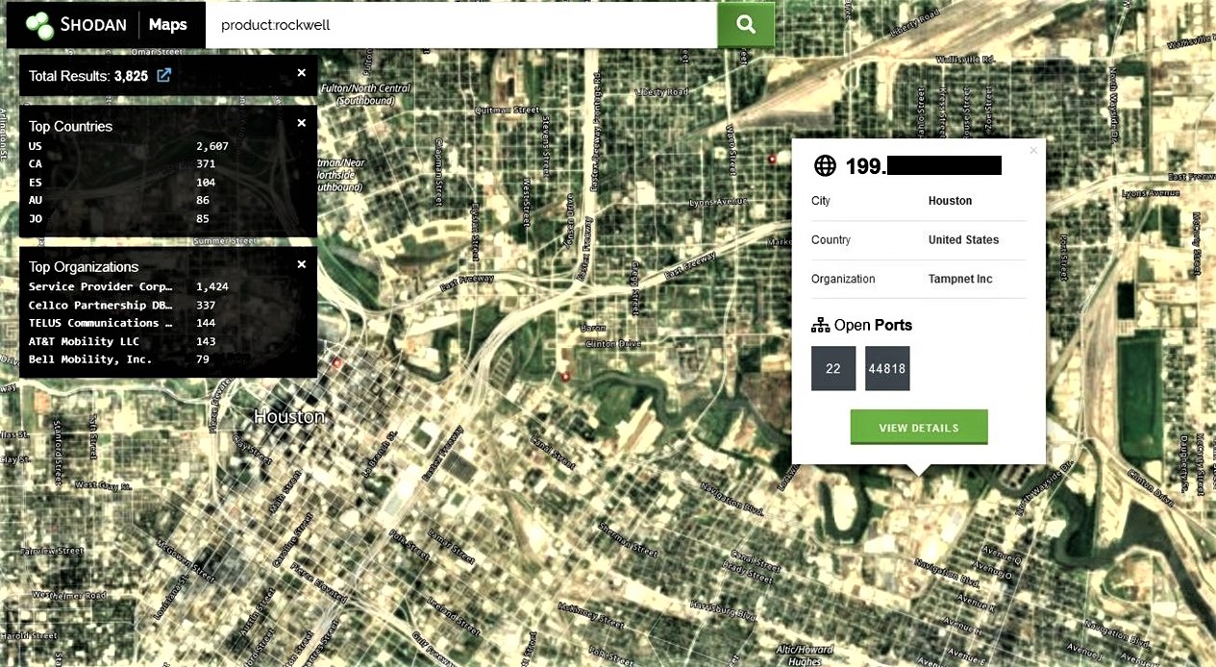This screenshot has width=1216, height=667.
Task: Click the Top Organizations heading
Action: click(84, 267)
